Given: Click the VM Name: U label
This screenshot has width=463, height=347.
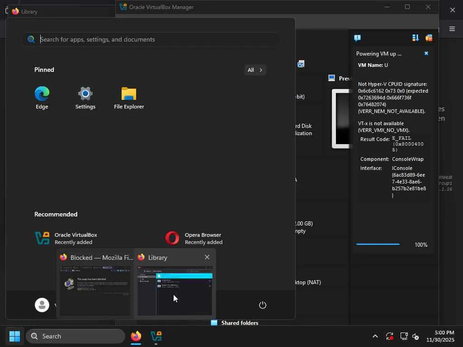Looking at the screenshot, I should point(373,65).
